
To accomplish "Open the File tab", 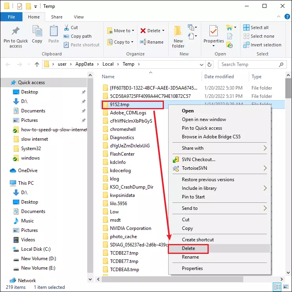I will [11, 17].
